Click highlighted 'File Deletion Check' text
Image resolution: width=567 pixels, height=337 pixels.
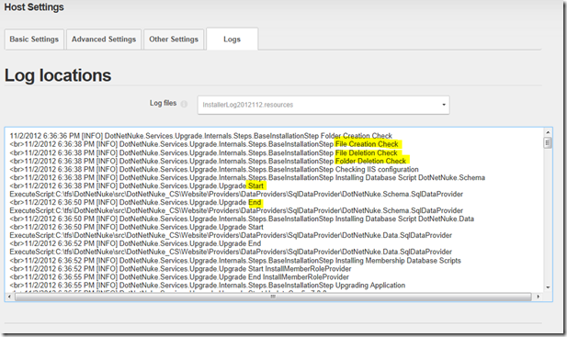click(367, 152)
